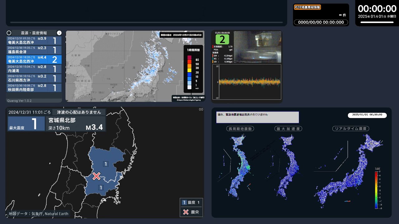Switch to the 長周期地震動 map
The height and width of the screenshot is (224, 399).
click(x=240, y=129)
